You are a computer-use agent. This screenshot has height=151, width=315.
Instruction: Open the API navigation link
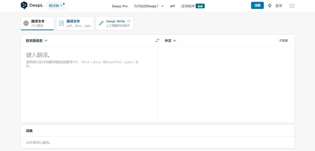point(172,6)
